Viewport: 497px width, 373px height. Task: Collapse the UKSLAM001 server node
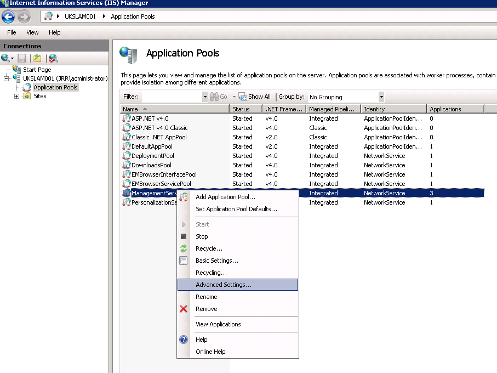[x=7, y=78]
